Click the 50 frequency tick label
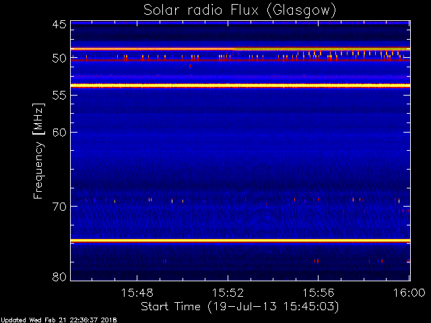 [59, 59]
